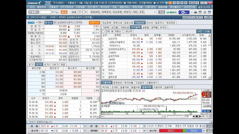This screenshot has height=134, width=239.
Task: Click the 현재가 toolbar button
Action: point(127,12)
